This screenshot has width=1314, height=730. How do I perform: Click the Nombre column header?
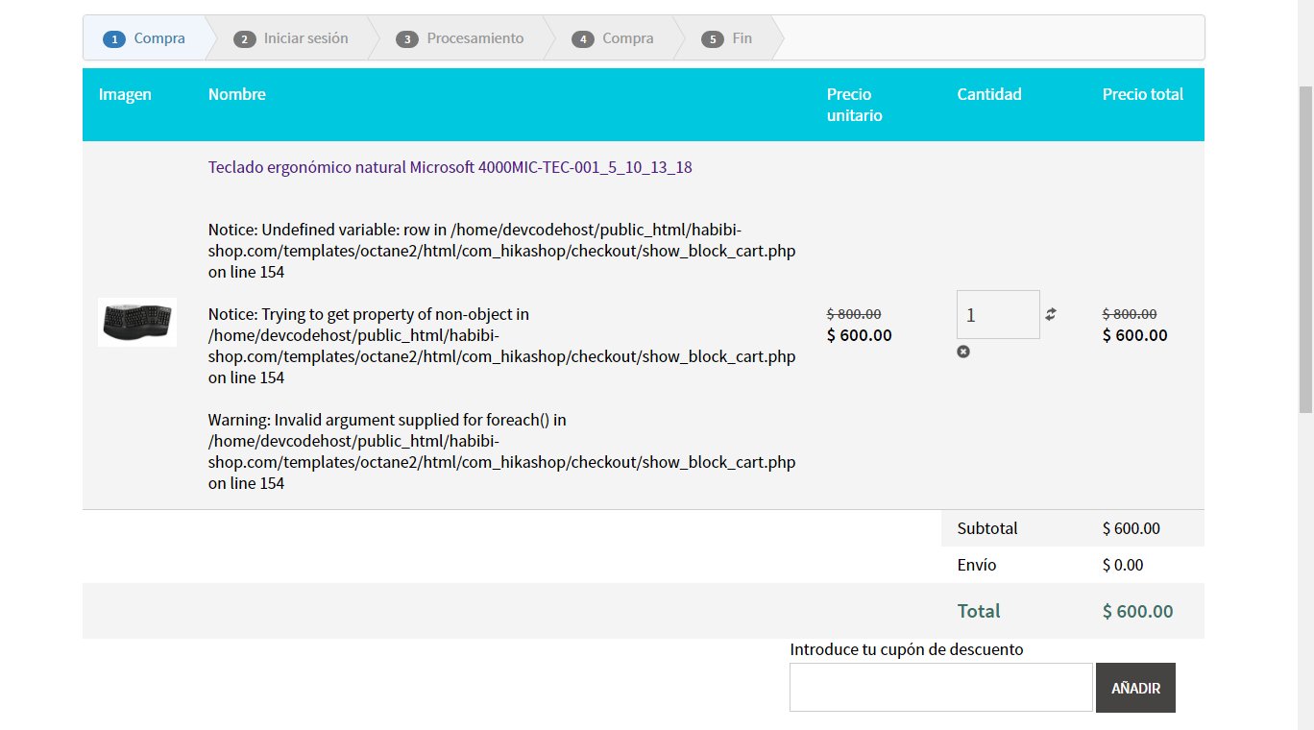pos(237,94)
